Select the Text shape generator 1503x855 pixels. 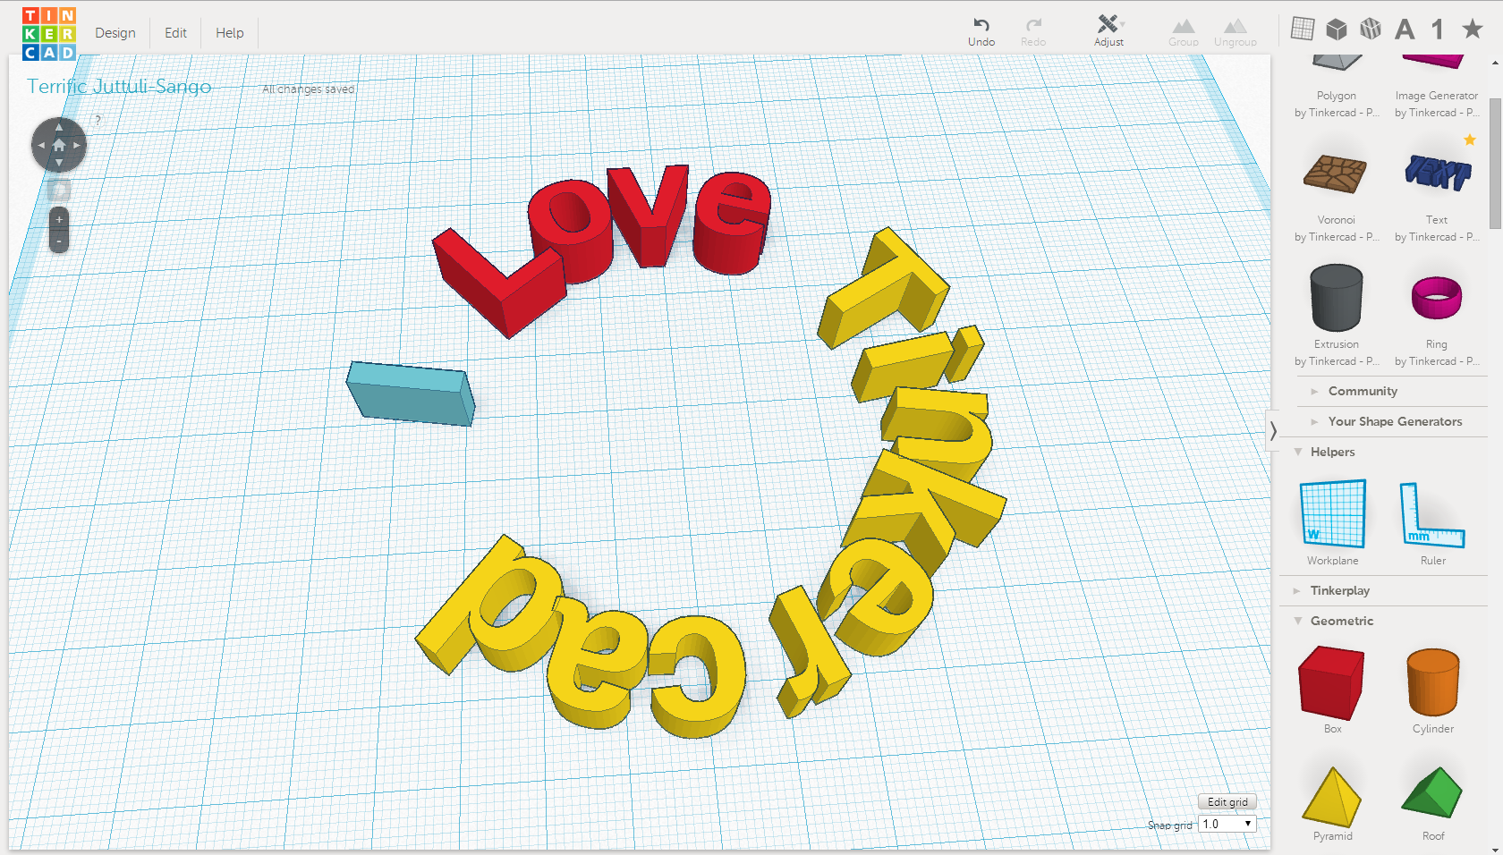point(1436,177)
